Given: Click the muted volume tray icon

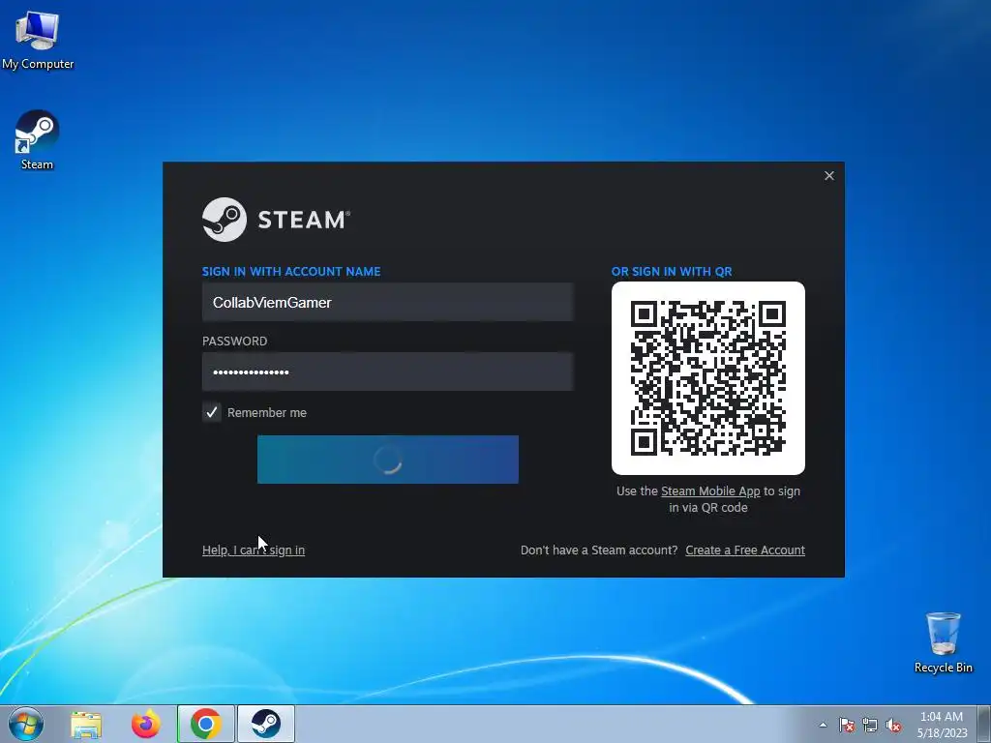Looking at the screenshot, I should 893,725.
